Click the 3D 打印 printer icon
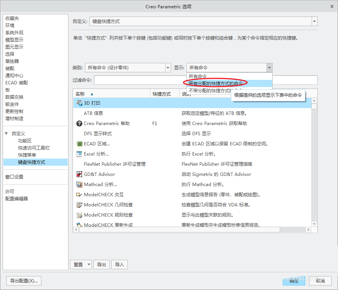Image resolution: width=338 pixels, height=290 pixels. point(79,103)
